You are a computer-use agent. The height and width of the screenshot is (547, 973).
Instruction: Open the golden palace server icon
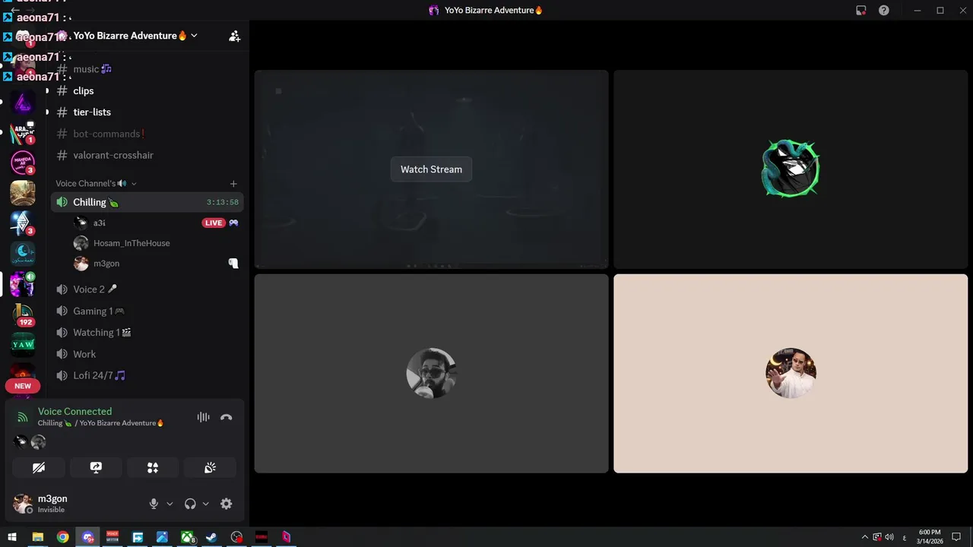point(23,193)
